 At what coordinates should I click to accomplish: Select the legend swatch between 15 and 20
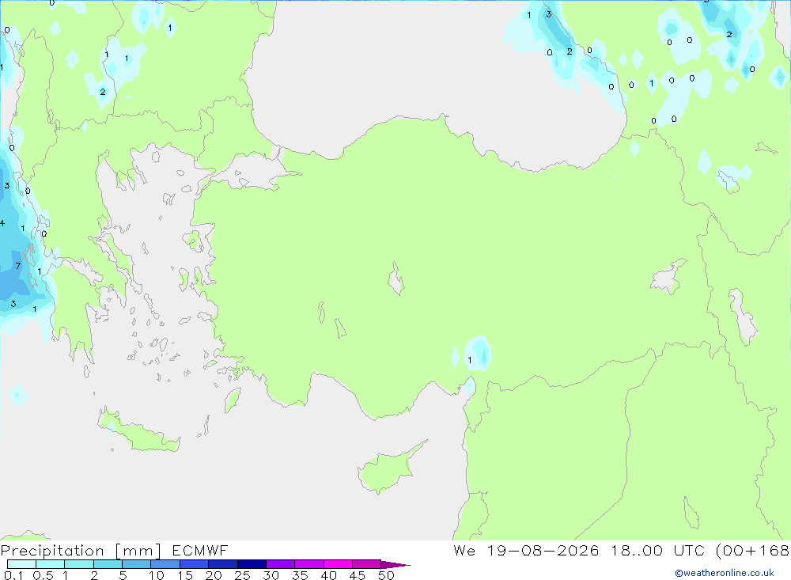click(194, 564)
